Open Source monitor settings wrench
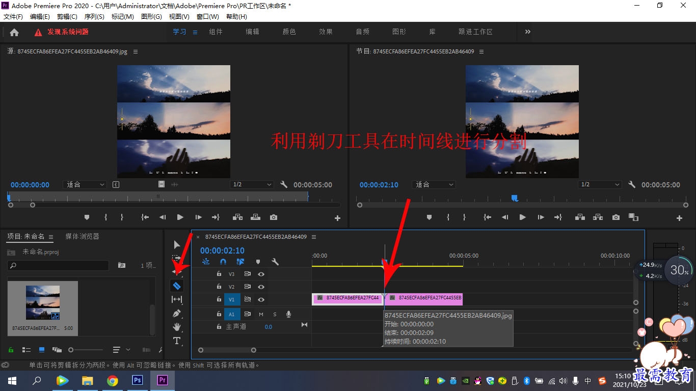This screenshot has height=391, width=696. (x=284, y=185)
